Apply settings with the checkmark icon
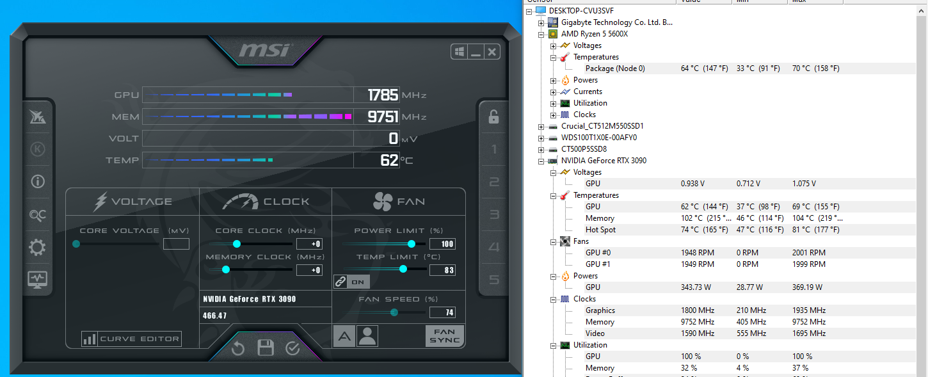Viewport: 928px width, 377px height. [293, 348]
